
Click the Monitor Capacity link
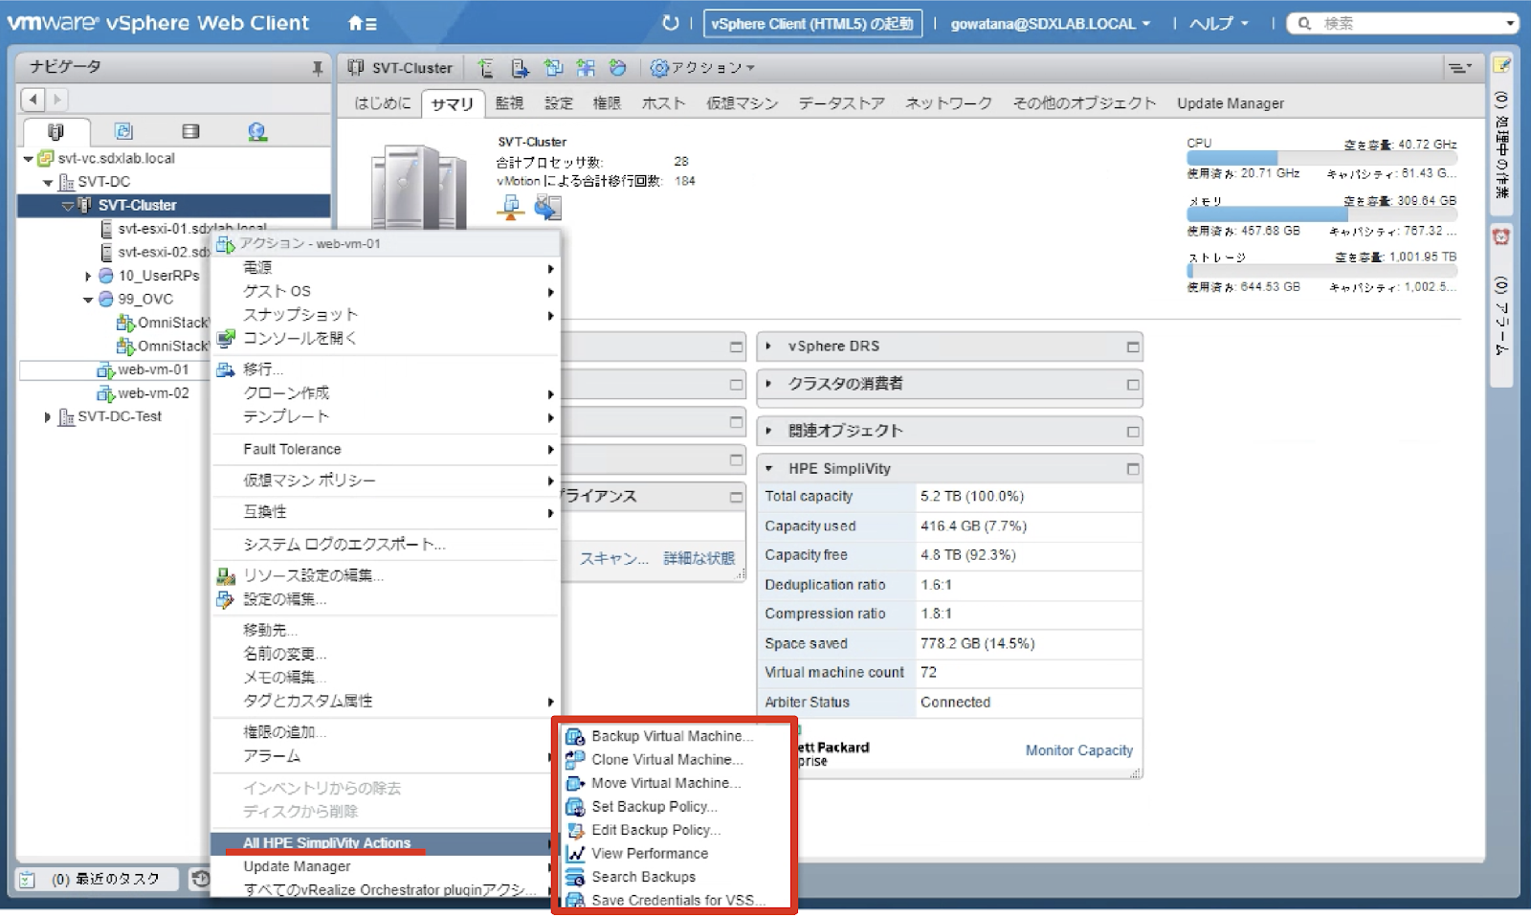[1078, 750]
